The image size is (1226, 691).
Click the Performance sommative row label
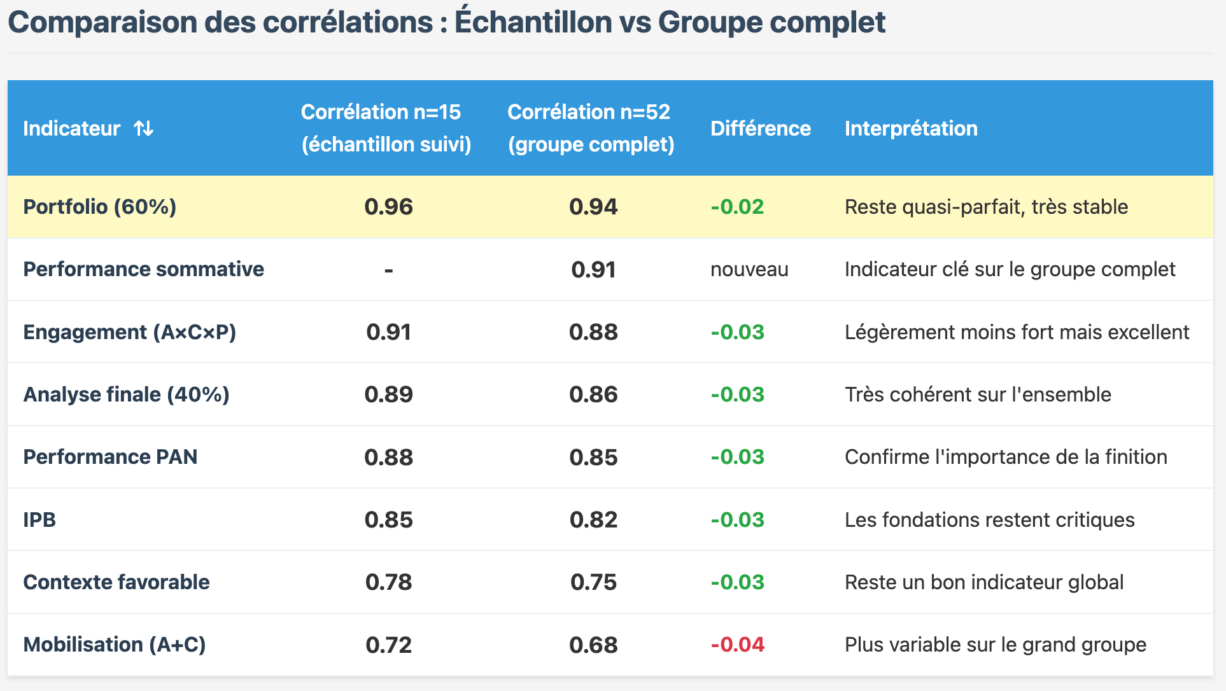[143, 269]
